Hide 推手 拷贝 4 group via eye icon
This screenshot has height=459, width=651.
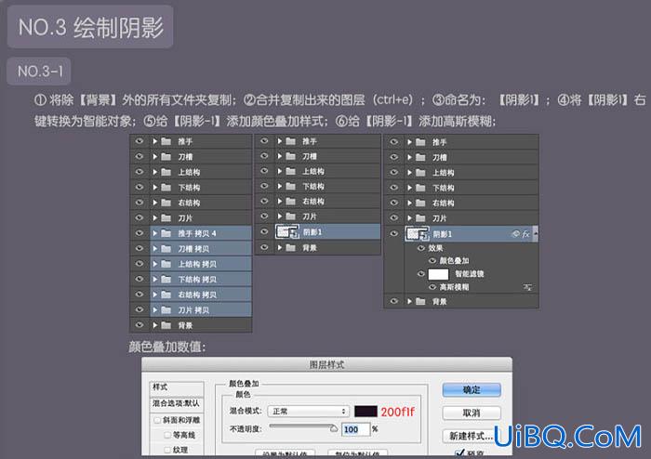click(x=139, y=233)
